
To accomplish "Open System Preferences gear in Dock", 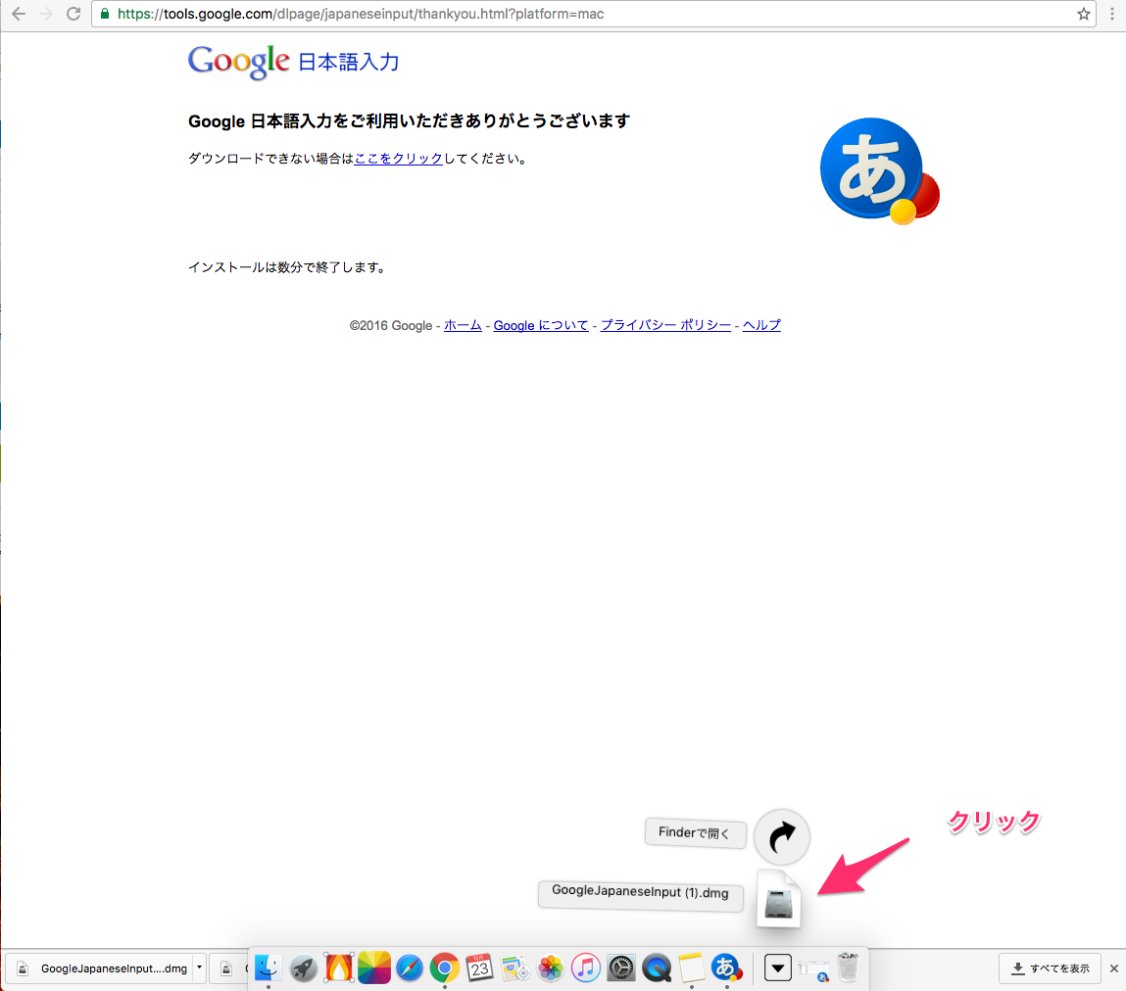I will tap(621, 968).
